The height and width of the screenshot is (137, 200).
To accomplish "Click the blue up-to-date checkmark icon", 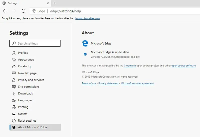I will (x=85, y=54).
